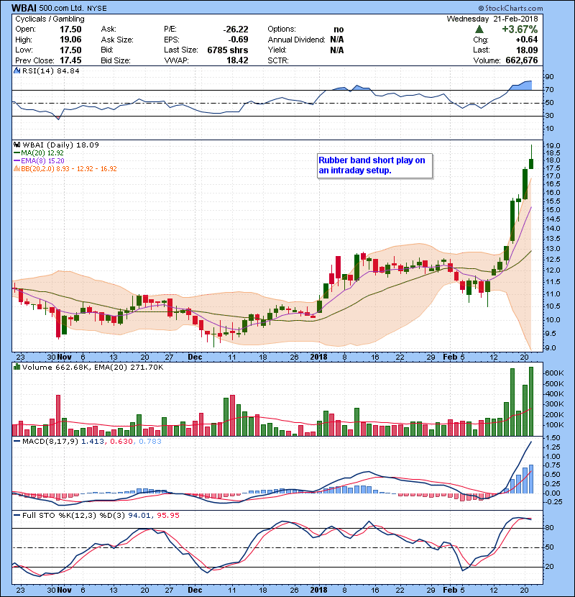This screenshot has height=597, width=575.
Task: Click the '500.com Ltd.' company name
Action: 62,8
